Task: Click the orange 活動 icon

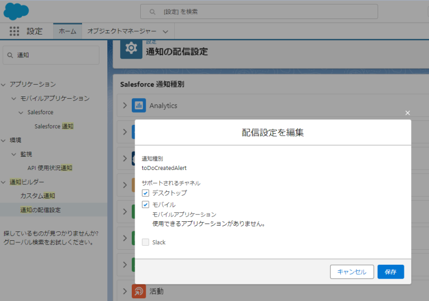Action: (x=139, y=291)
